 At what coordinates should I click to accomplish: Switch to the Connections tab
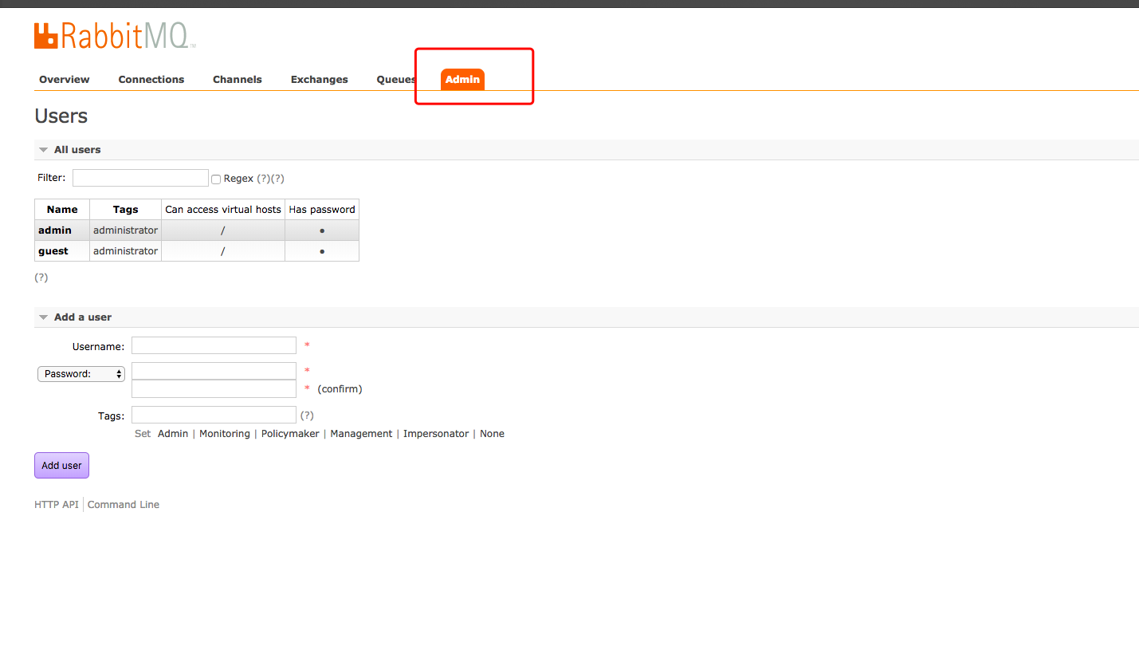[151, 80]
